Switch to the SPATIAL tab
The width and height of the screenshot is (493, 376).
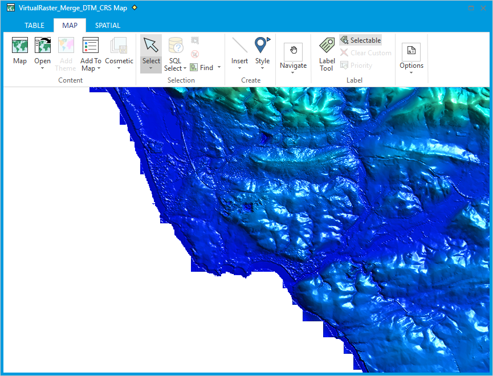click(108, 26)
